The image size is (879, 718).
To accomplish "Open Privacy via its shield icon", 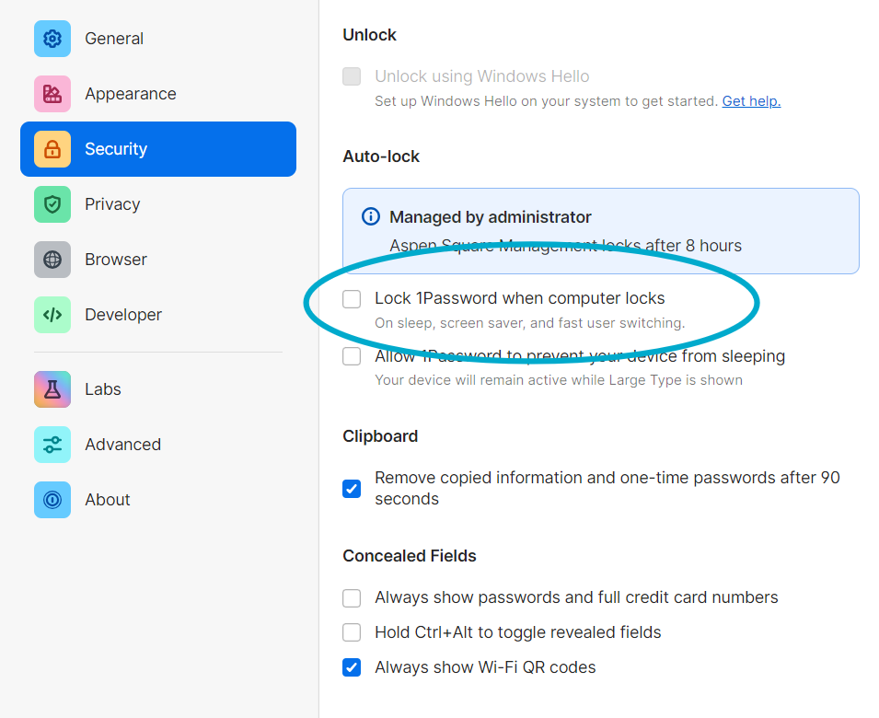I will pyautogui.click(x=52, y=204).
